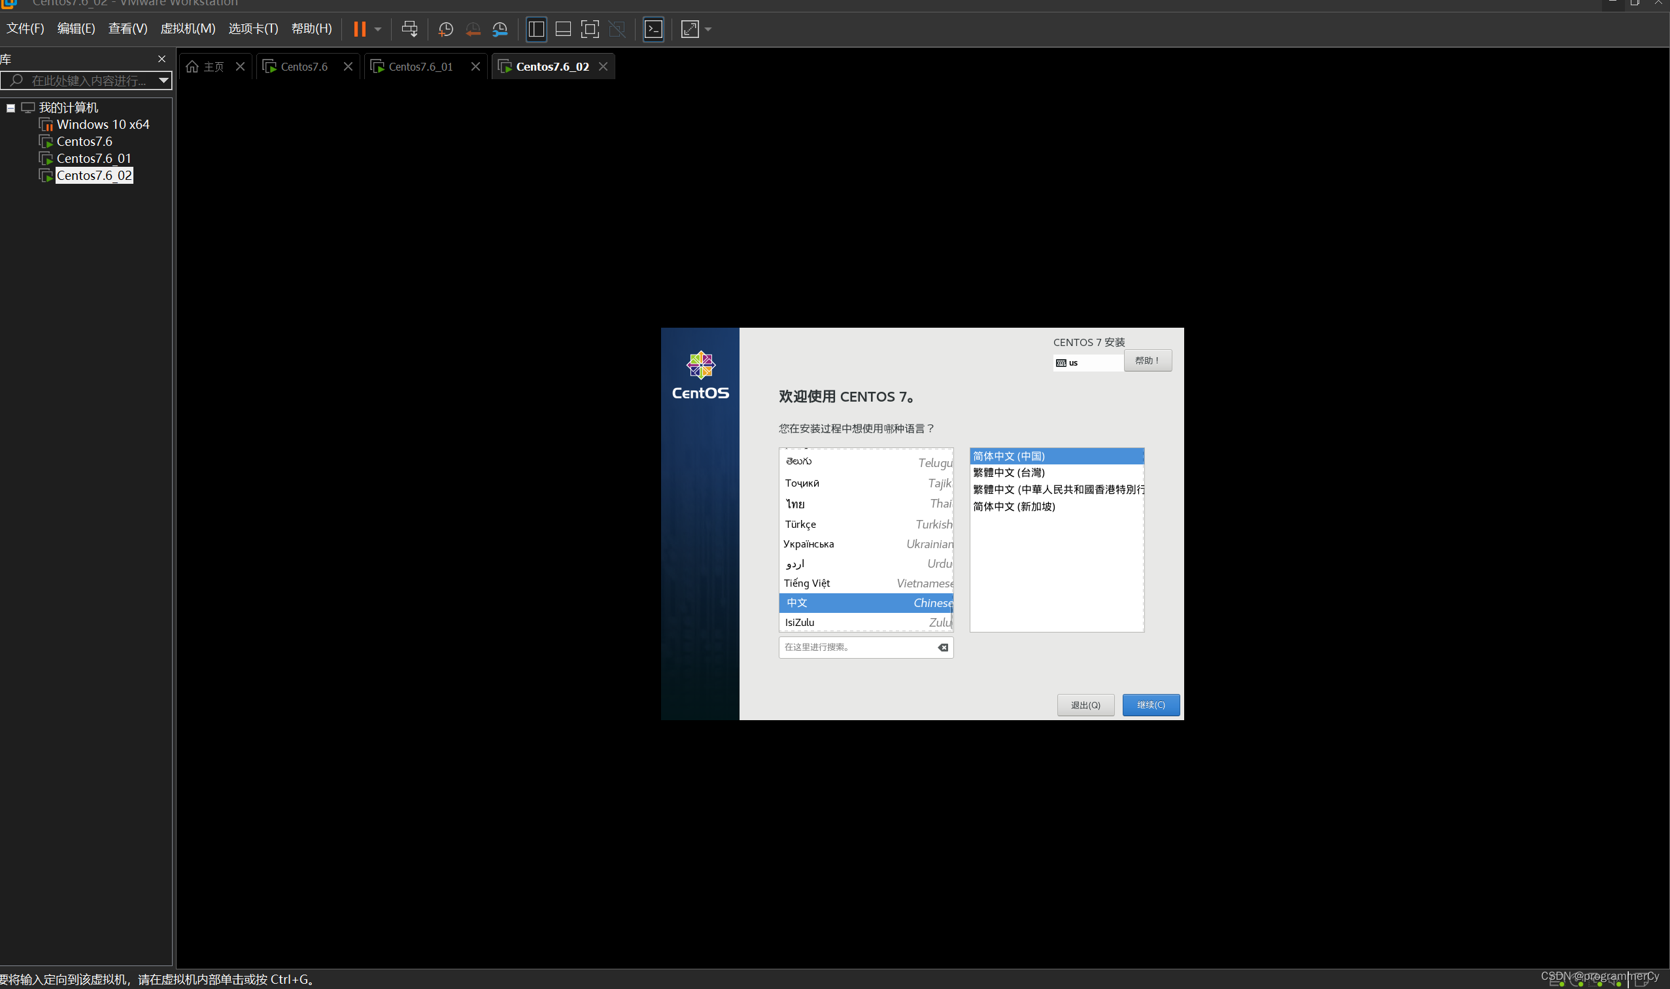The width and height of the screenshot is (1670, 989).
Task: Open the snapshot manager icon
Action: pos(500,29)
